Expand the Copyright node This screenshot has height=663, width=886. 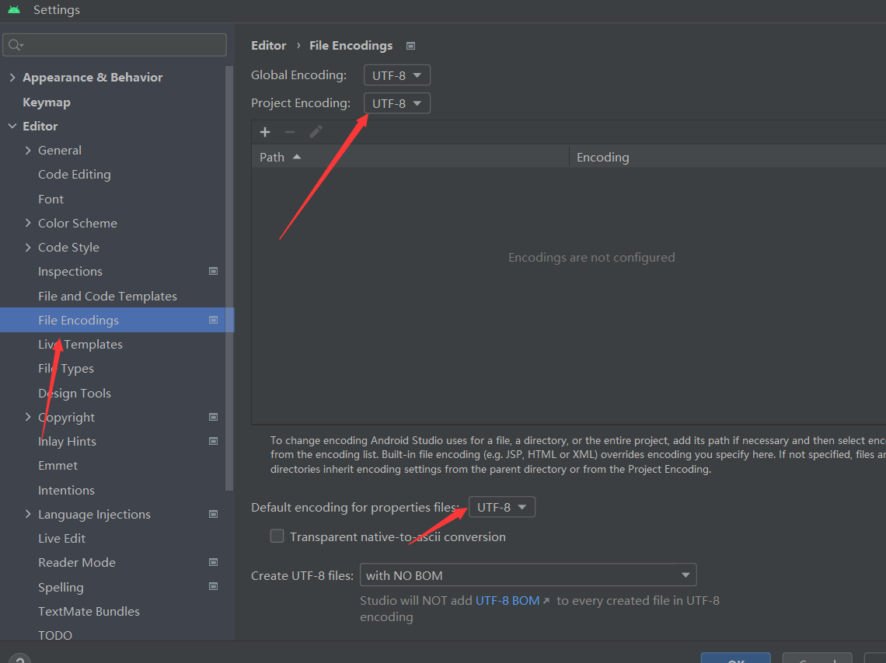point(28,417)
